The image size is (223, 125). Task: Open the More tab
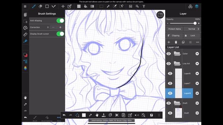(x=59, y=119)
